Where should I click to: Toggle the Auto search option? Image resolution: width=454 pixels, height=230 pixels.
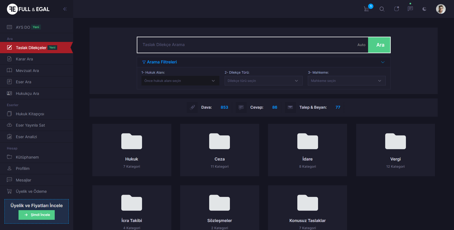pos(361,45)
